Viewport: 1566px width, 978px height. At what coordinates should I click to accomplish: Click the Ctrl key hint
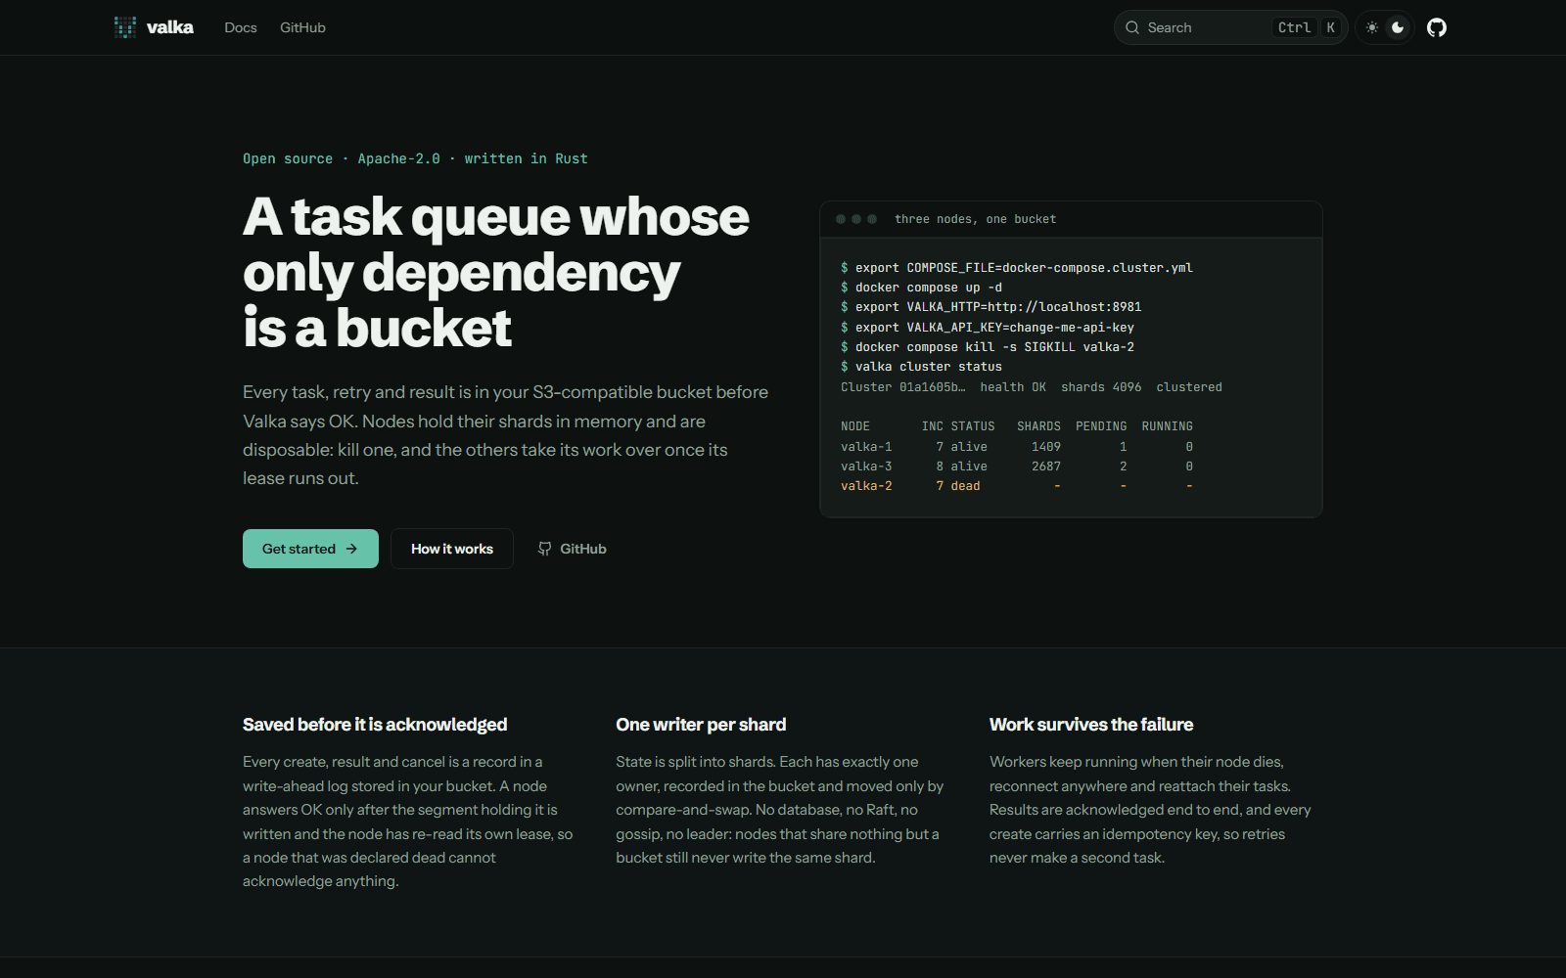point(1294,27)
